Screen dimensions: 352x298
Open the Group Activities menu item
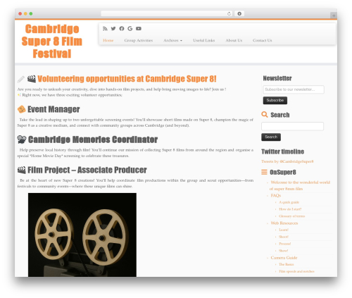coord(139,40)
